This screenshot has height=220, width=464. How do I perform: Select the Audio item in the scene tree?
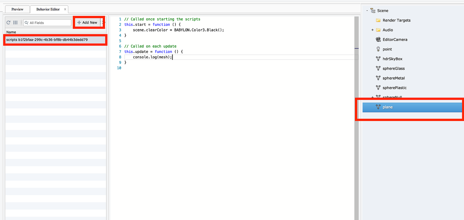tap(388, 30)
